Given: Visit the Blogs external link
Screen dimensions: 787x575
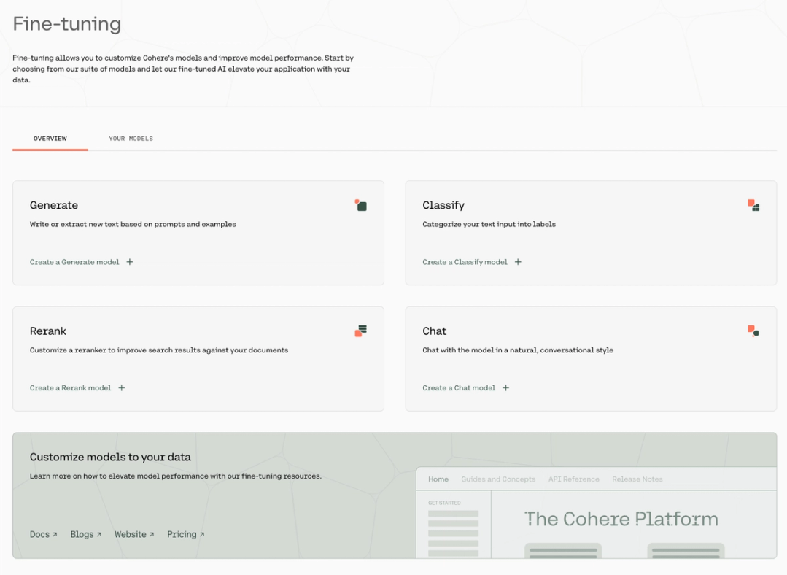Looking at the screenshot, I should pos(86,534).
